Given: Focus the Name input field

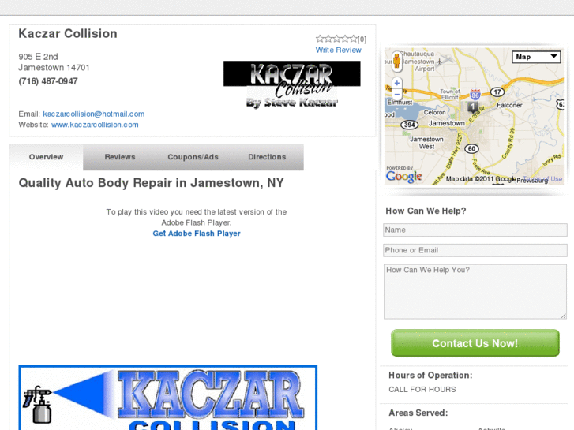Looking at the screenshot, I should pyautogui.click(x=475, y=230).
